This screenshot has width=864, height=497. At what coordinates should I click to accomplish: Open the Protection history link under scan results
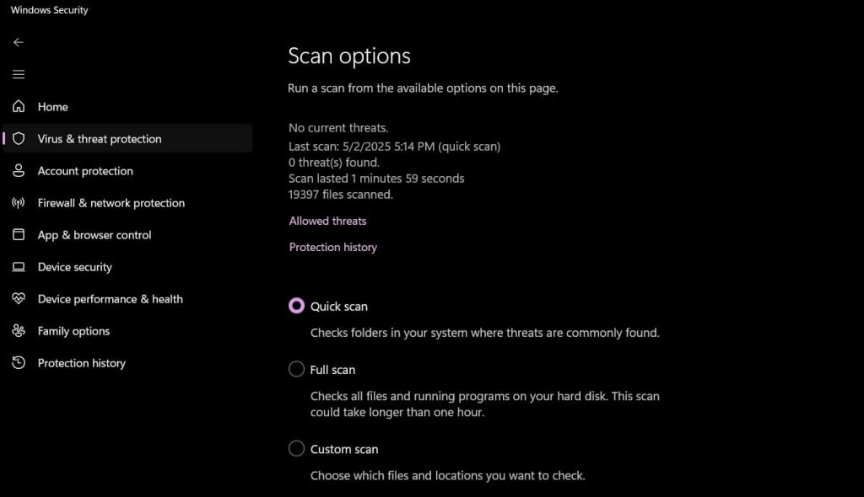point(332,247)
